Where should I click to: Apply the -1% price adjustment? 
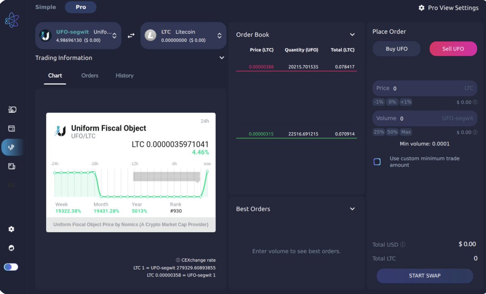pos(379,102)
